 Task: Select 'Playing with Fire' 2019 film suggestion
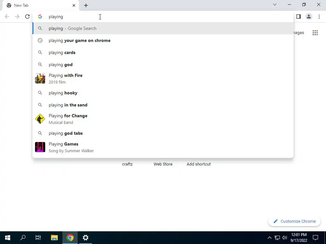coord(163,79)
